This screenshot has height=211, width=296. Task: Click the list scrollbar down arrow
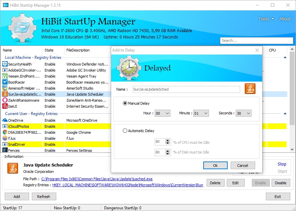tap(292, 149)
